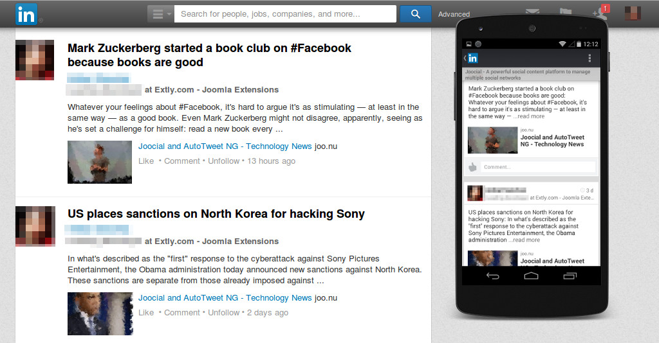The height and width of the screenshot is (343, 659).
Task: Open the notifications flag icon
Action: pyautogui.click(x=566, y=12)
